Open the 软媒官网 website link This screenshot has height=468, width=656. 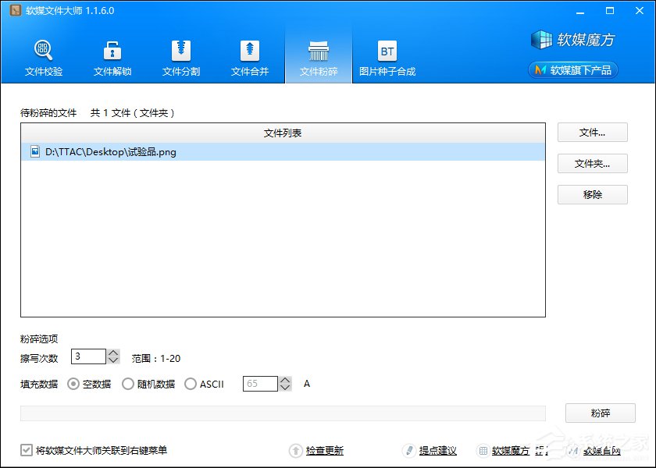point(602,451)
